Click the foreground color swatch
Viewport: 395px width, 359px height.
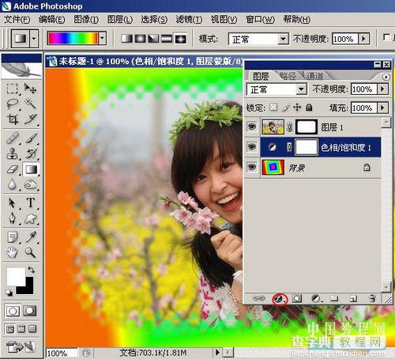[16, 277]
